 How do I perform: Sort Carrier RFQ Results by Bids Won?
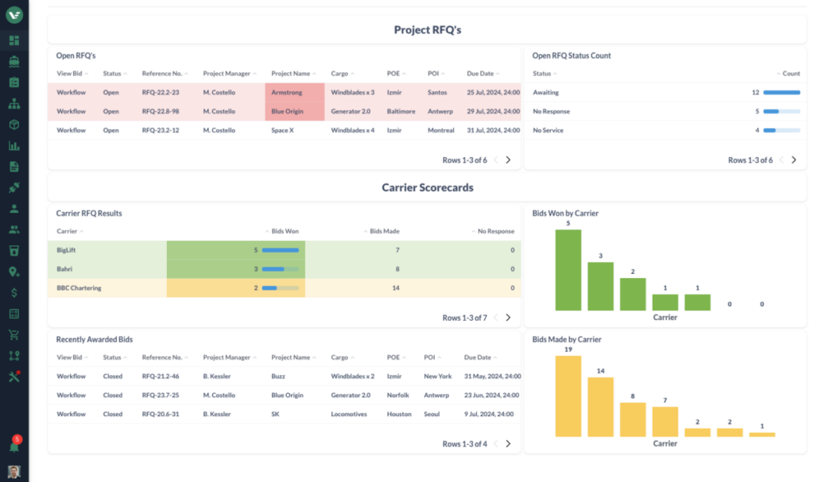tap(284, 231)
